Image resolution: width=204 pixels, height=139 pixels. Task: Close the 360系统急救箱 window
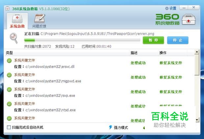[194, 8]
